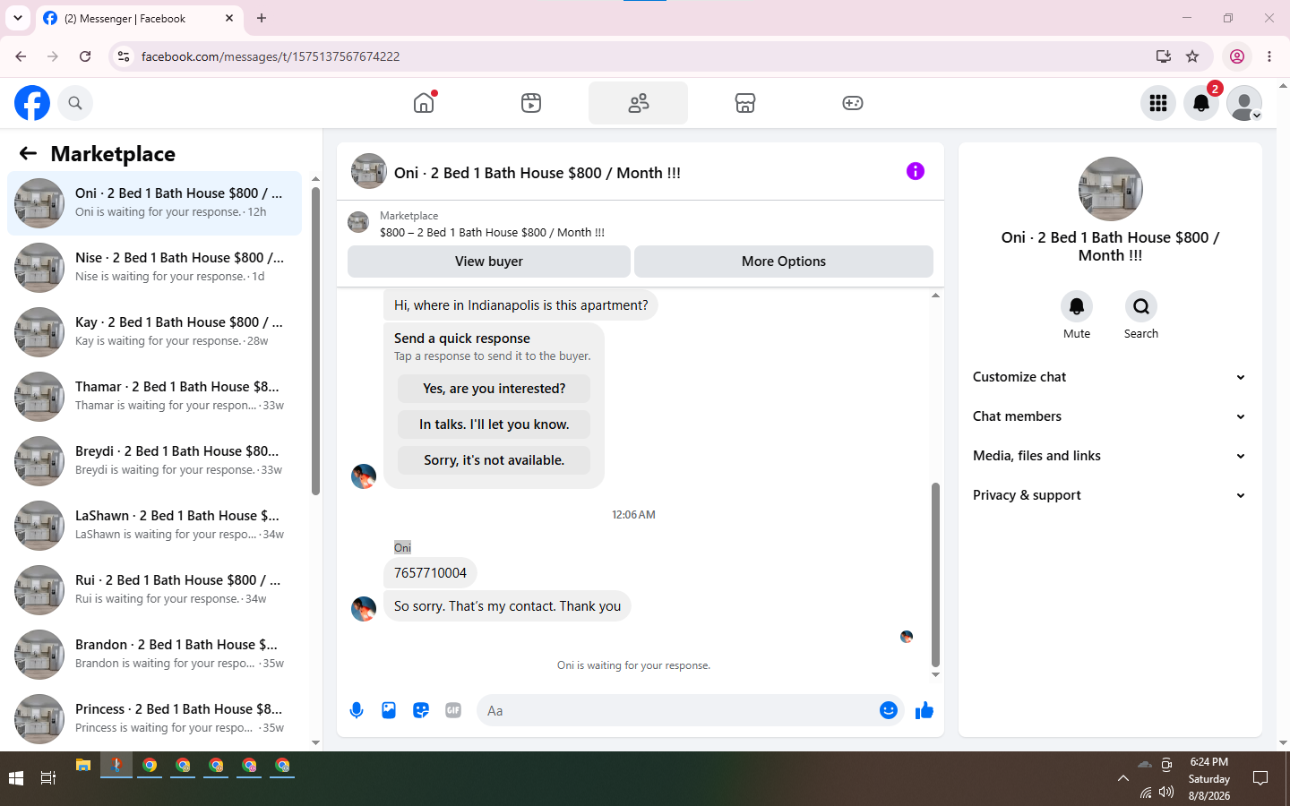Choose a sticker from the sticker icon
The height and width of the screenshot is (806, 1290).
[421, 710]
